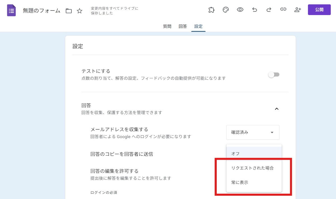
Task: Click the undo arrow icon
Action: tap(255, 9)
